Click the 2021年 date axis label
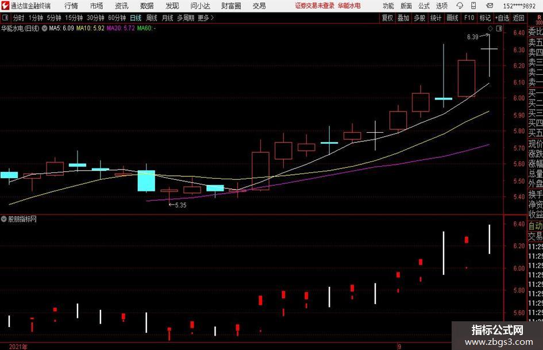Viewport: 543px width, 350px height. click(18, 347)
